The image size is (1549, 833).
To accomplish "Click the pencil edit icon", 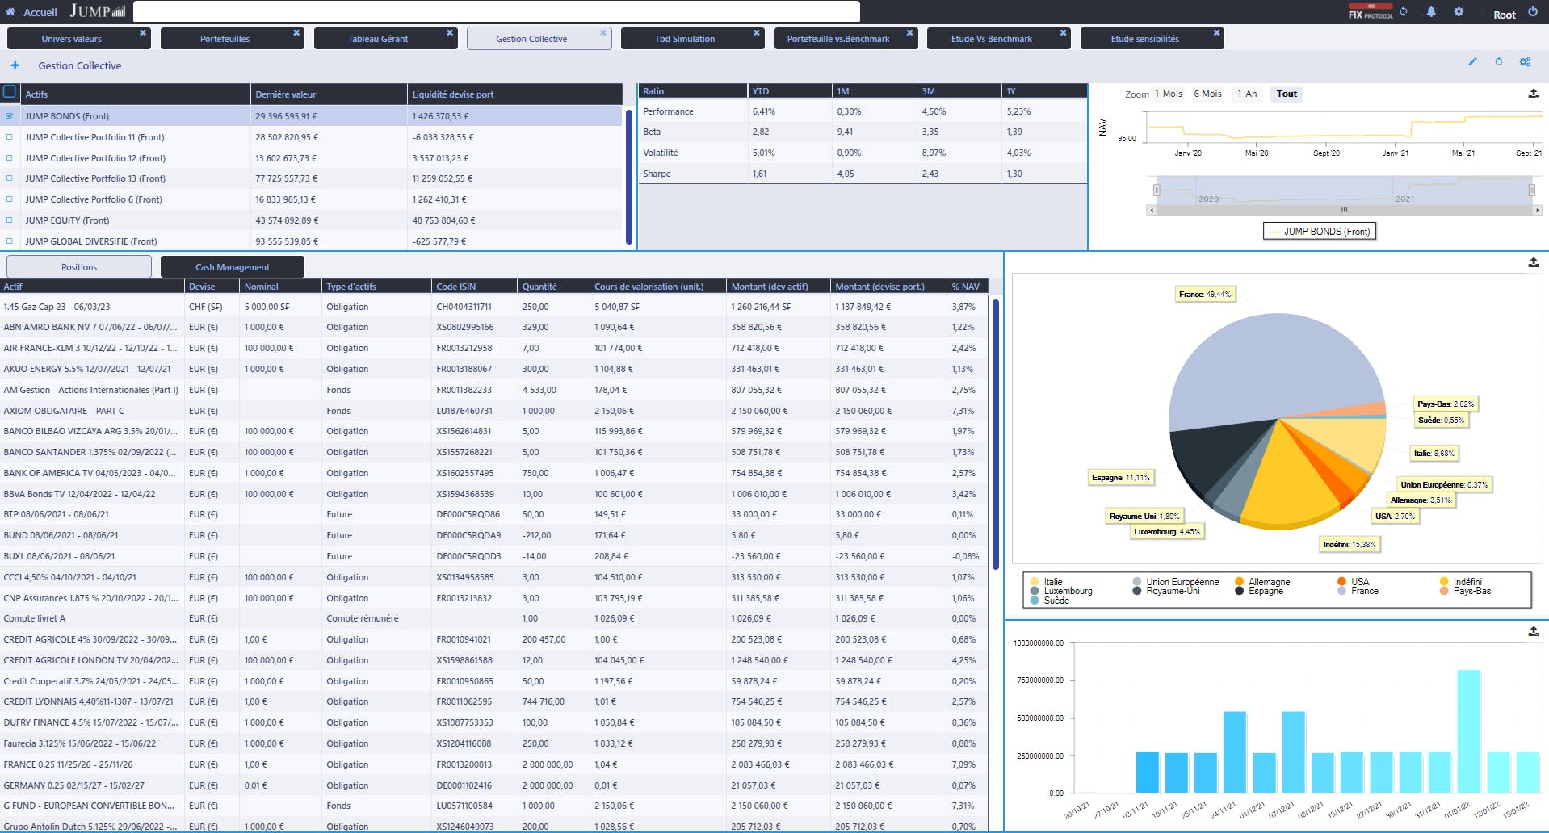I will [x=1472, y=61].
